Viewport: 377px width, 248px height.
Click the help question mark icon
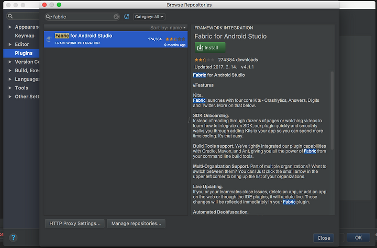pyautogui.click(x=13, y=238)
